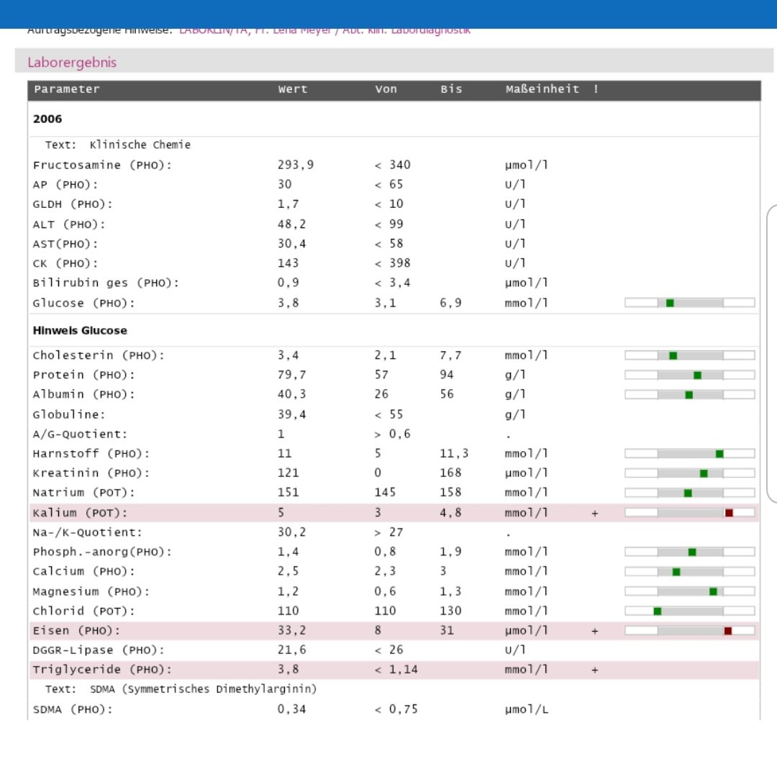
Task: Click the Phosphate reference range indicator bar
Action: click(690, 552)
